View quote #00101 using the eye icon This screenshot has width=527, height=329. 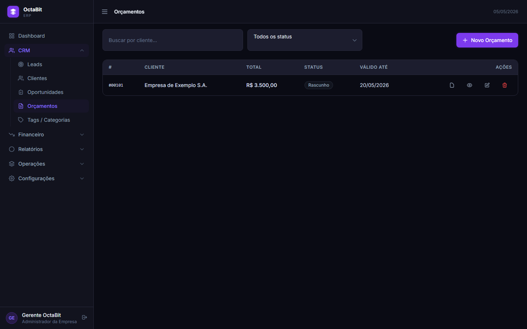pos(470,85)
